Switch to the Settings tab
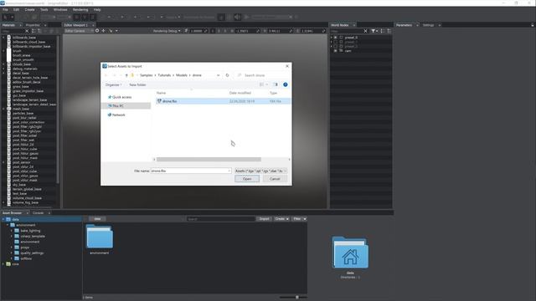Screen dimensions: 536x301 (x=428, y=25)
